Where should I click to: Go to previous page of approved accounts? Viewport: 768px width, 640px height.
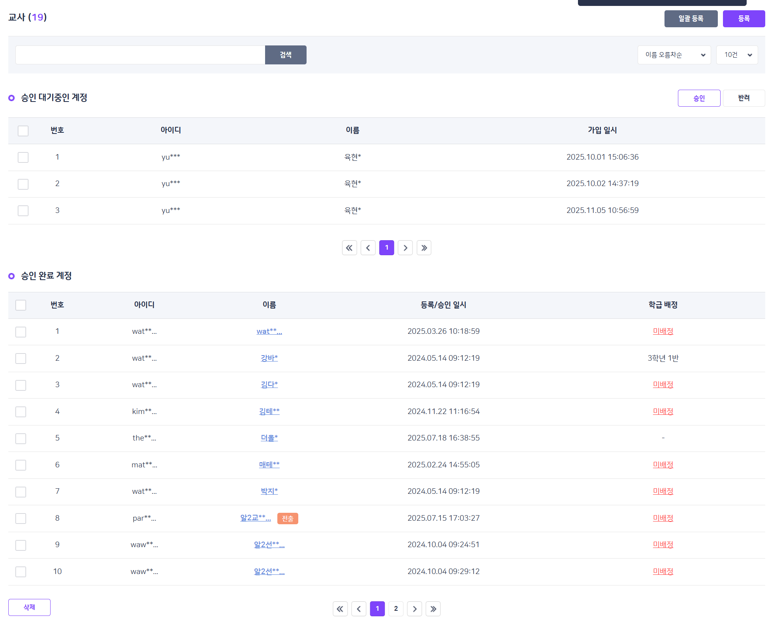[359, 609]
